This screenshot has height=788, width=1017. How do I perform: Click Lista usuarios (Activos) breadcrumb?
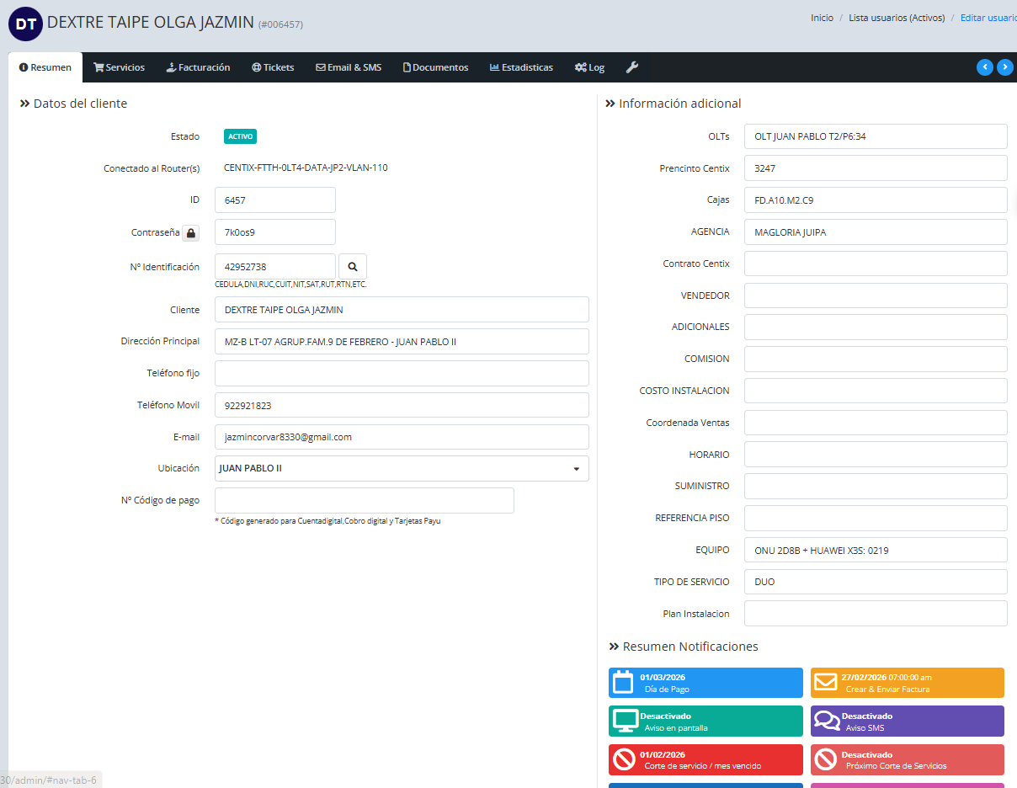coord(896,18)
